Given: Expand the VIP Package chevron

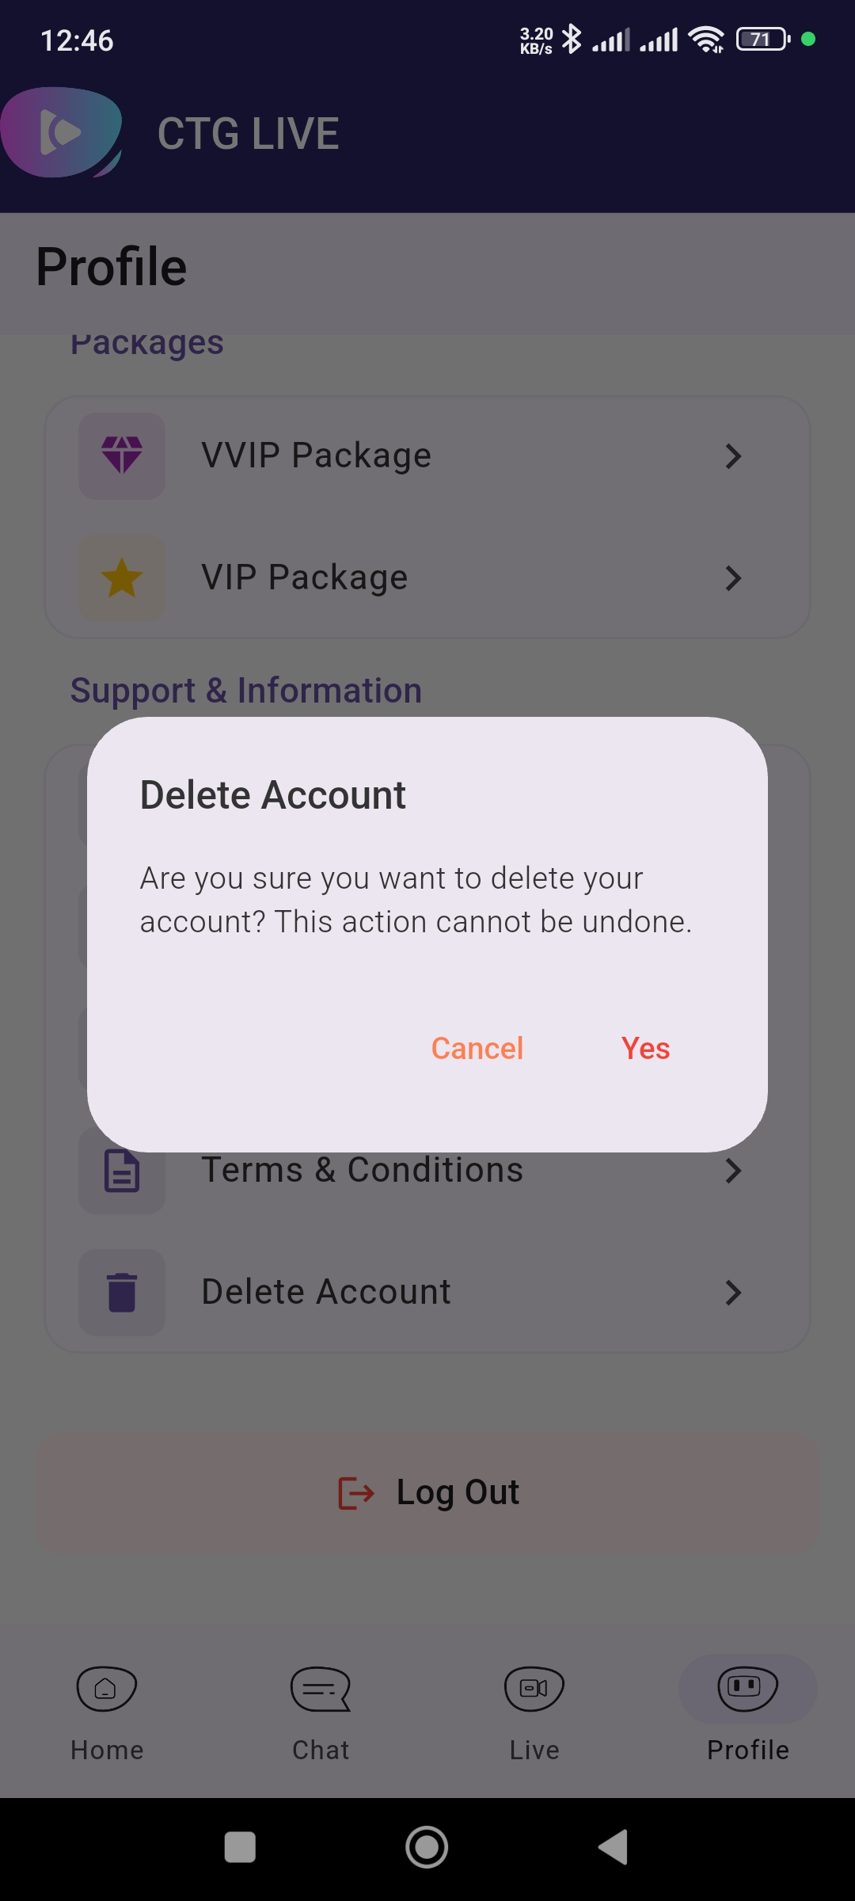Looking at the screenshot, I should (733, 578).
